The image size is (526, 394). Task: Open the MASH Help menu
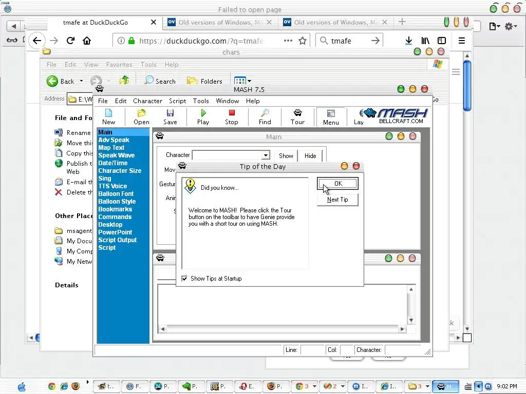pyautogui.click(x=253, y=101)
